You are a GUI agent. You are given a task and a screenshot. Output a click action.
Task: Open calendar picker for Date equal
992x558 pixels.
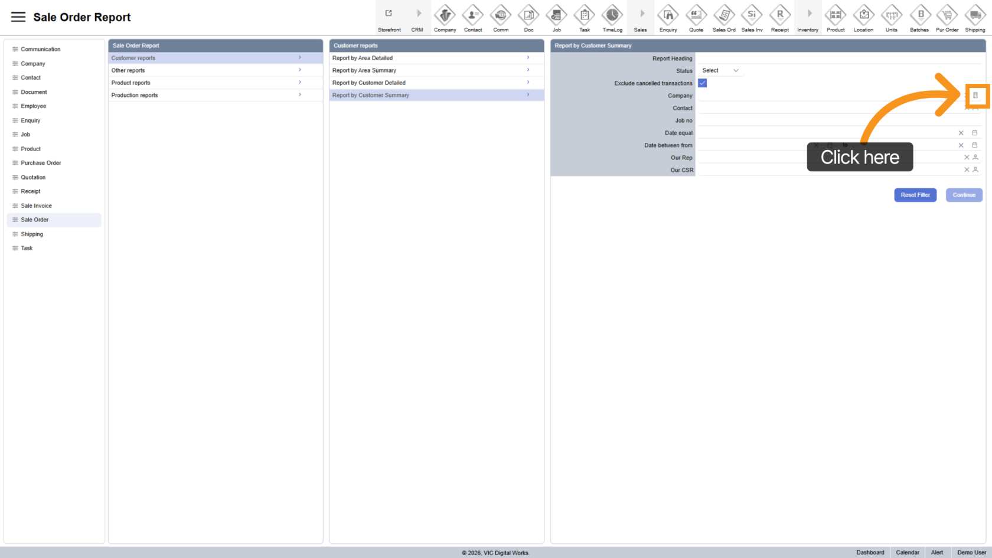click(x=975, y=133)
